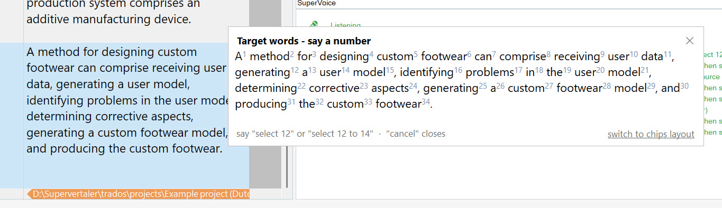This screenshot has height=208, width=722.
Task: Select target word 'a' numbered 13
Action: [305, 72]
